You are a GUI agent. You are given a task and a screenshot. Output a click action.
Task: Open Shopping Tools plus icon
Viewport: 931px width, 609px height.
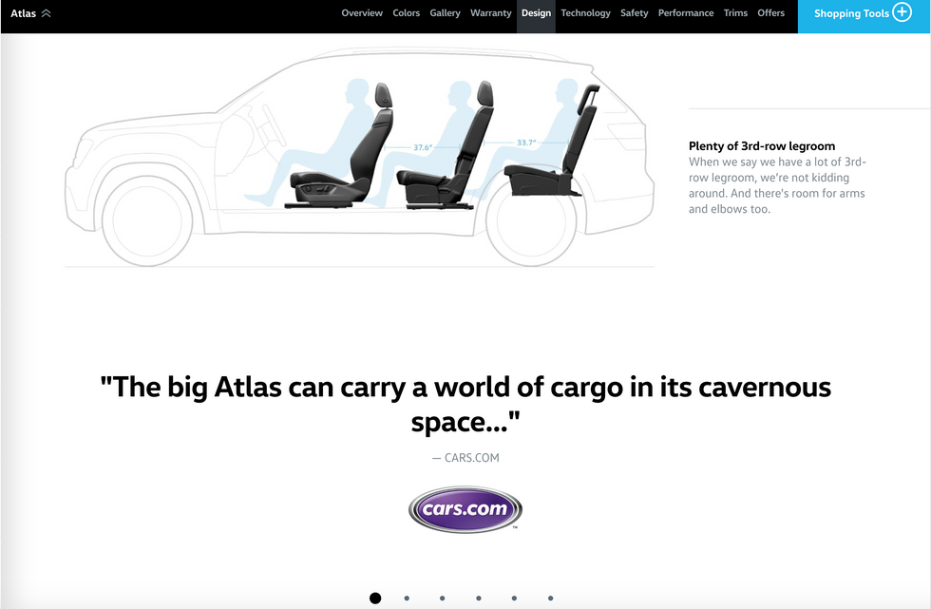pyautogui.click(x=902, y=12)
